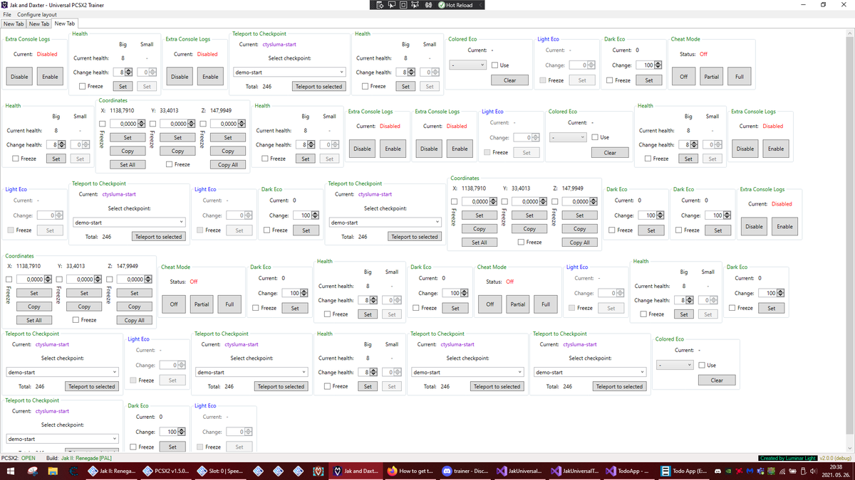Open Discord 'trainer - Disc...' taskbar item
This screenshot has width=855, height=480.
pos(465,471)
